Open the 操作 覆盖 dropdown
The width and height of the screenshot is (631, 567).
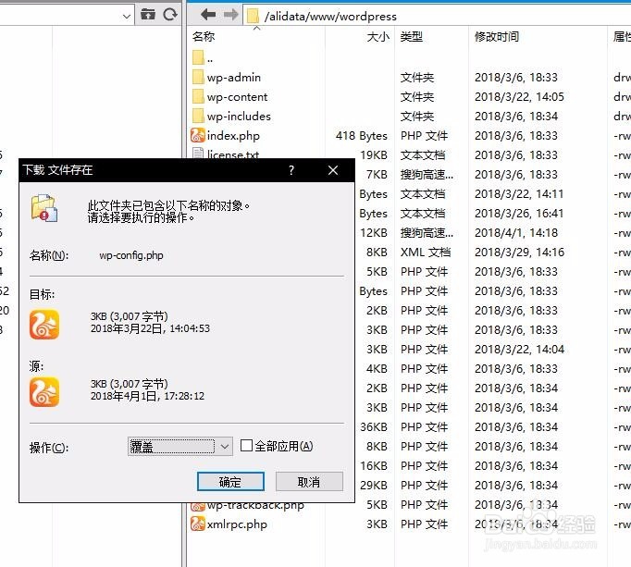click(x=179, y=446)
